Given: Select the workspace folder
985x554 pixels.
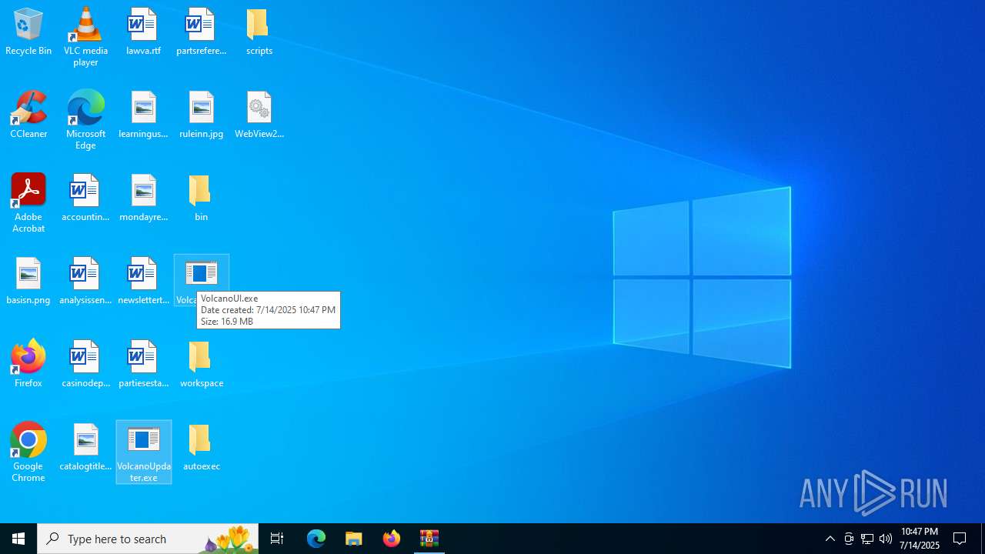Looking at the screenshot, I should pyautogui.click(x=201, y=365).
